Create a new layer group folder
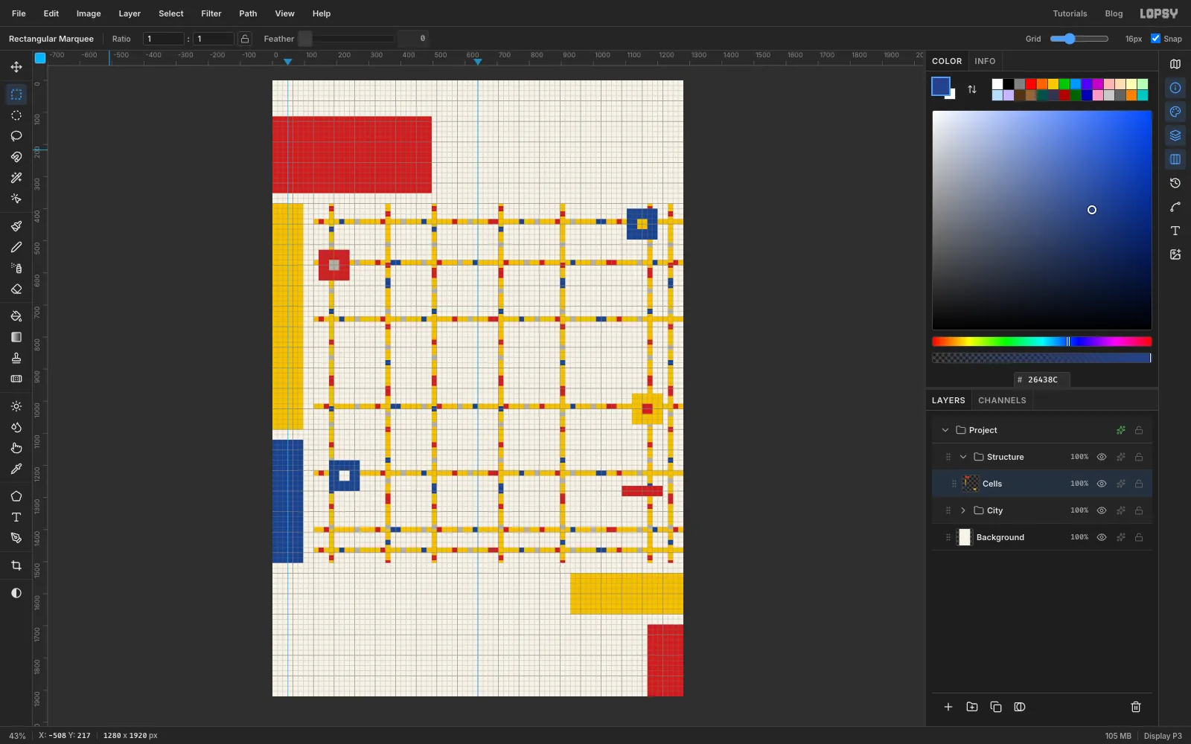The height and width of the screenshot is (744, 1191). (972, 707)
